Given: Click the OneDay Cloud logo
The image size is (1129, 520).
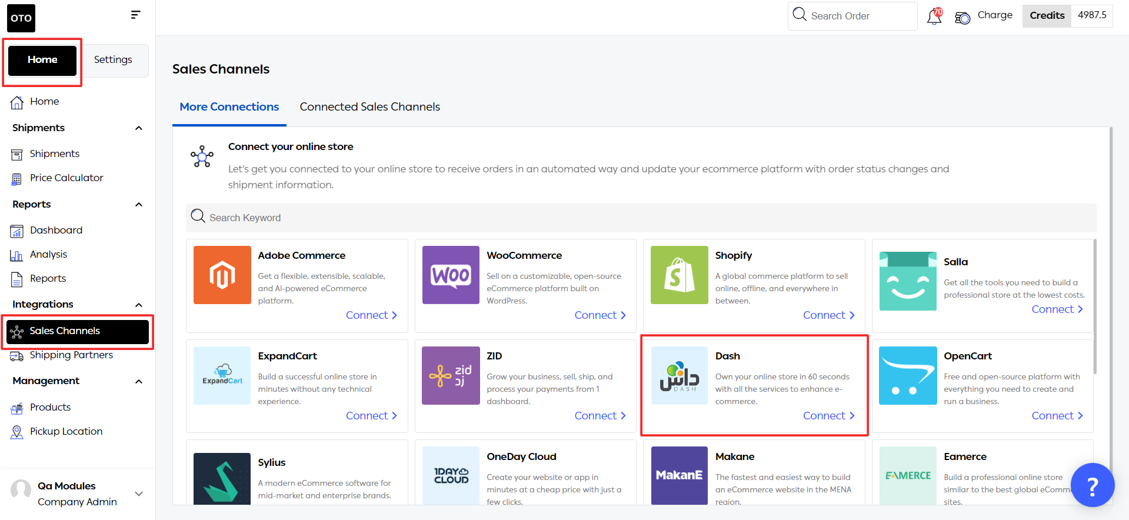Looking at the screenshot, I should pos(451,475).
